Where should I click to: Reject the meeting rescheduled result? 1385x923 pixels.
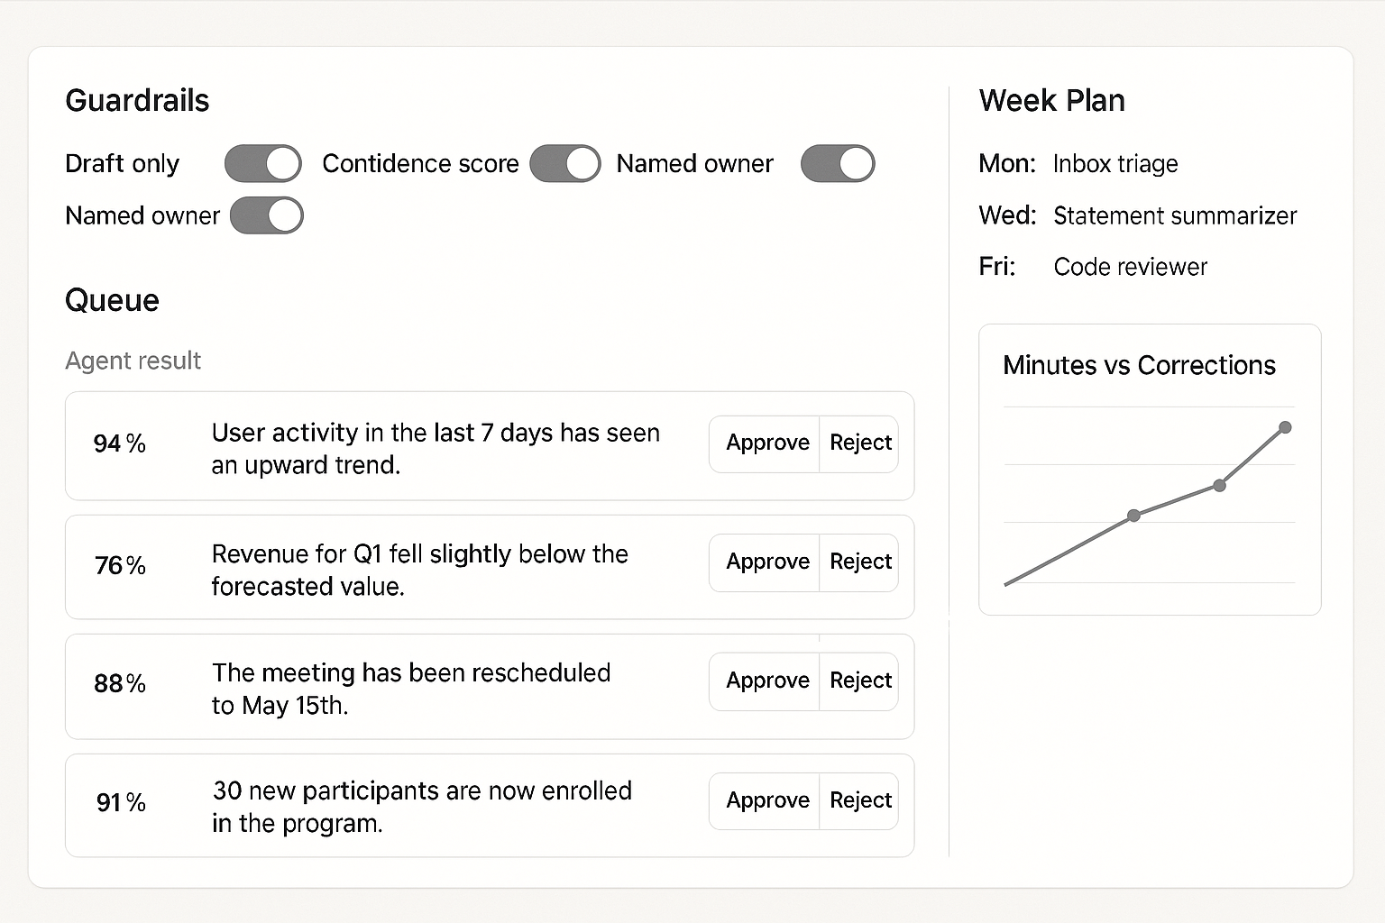point(860,681)
